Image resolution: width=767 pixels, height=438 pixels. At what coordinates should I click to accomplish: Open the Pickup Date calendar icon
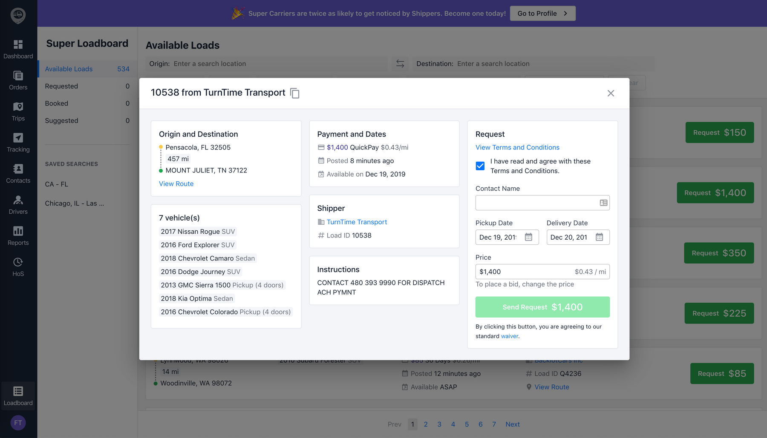[x=528, y=237]
